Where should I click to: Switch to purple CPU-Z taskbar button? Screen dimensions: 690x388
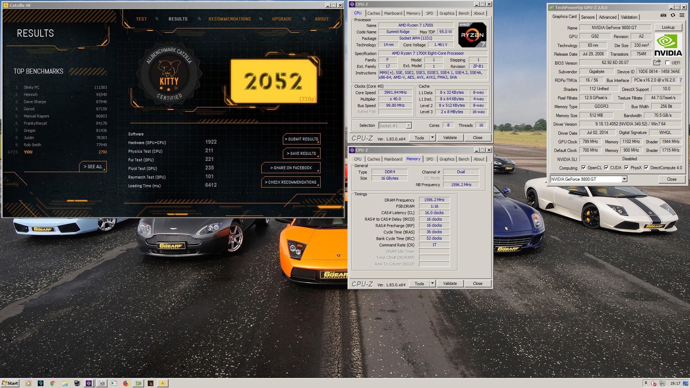(x=88, y=383)
